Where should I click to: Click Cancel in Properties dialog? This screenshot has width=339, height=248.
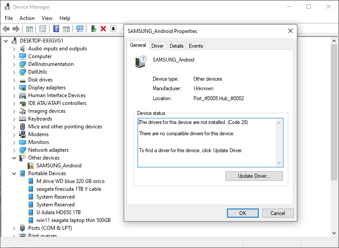coord(278,213)
